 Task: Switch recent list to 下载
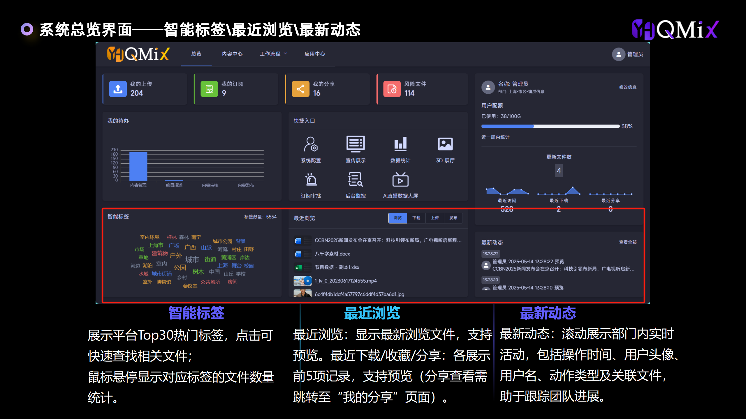point(416,218)
